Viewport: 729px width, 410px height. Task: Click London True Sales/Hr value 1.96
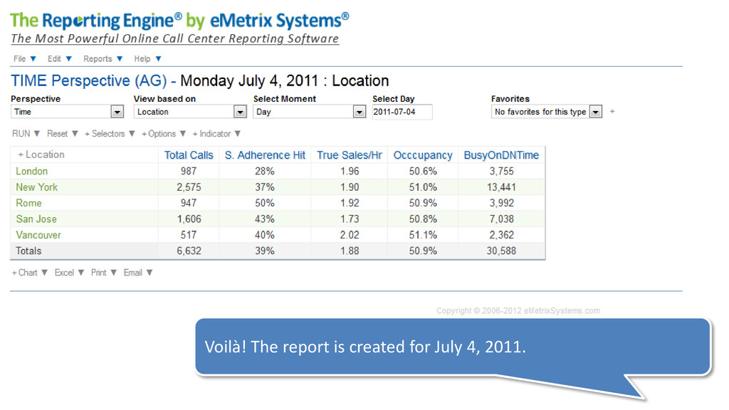pyautogui.click(x=350, y=171)
